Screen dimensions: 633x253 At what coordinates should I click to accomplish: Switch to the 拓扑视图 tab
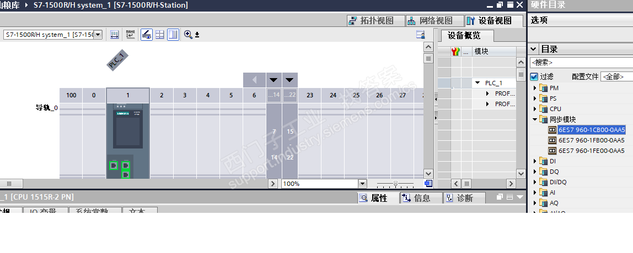click(x=376, y=20)
